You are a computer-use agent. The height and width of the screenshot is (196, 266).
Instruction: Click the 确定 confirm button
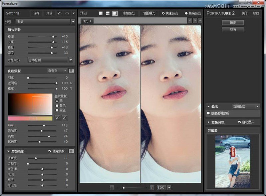232,23
